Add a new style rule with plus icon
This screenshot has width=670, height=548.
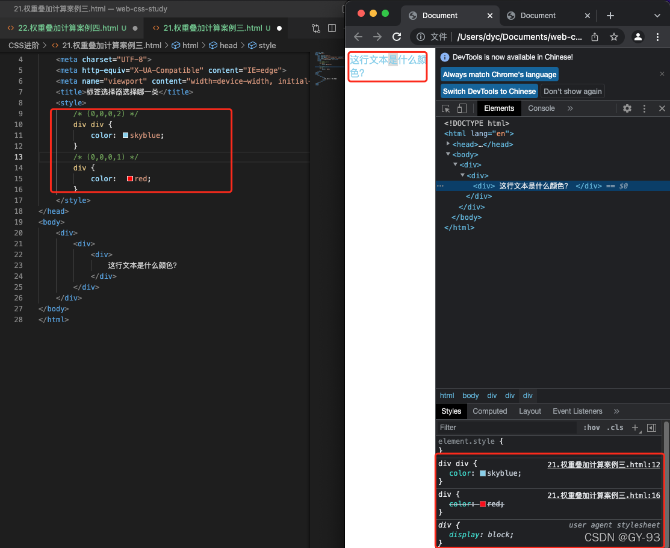636,428
